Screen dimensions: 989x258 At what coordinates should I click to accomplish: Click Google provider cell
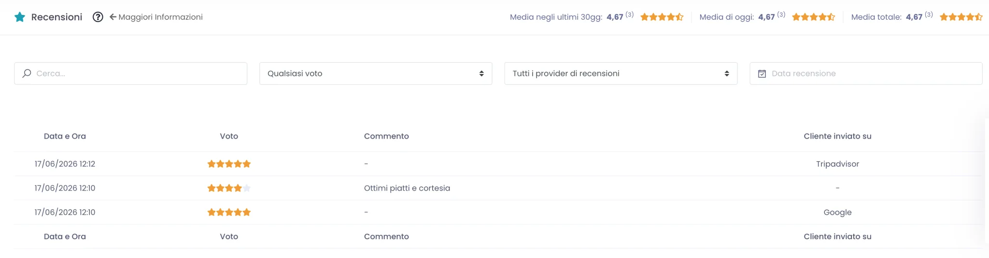[837, 212]
